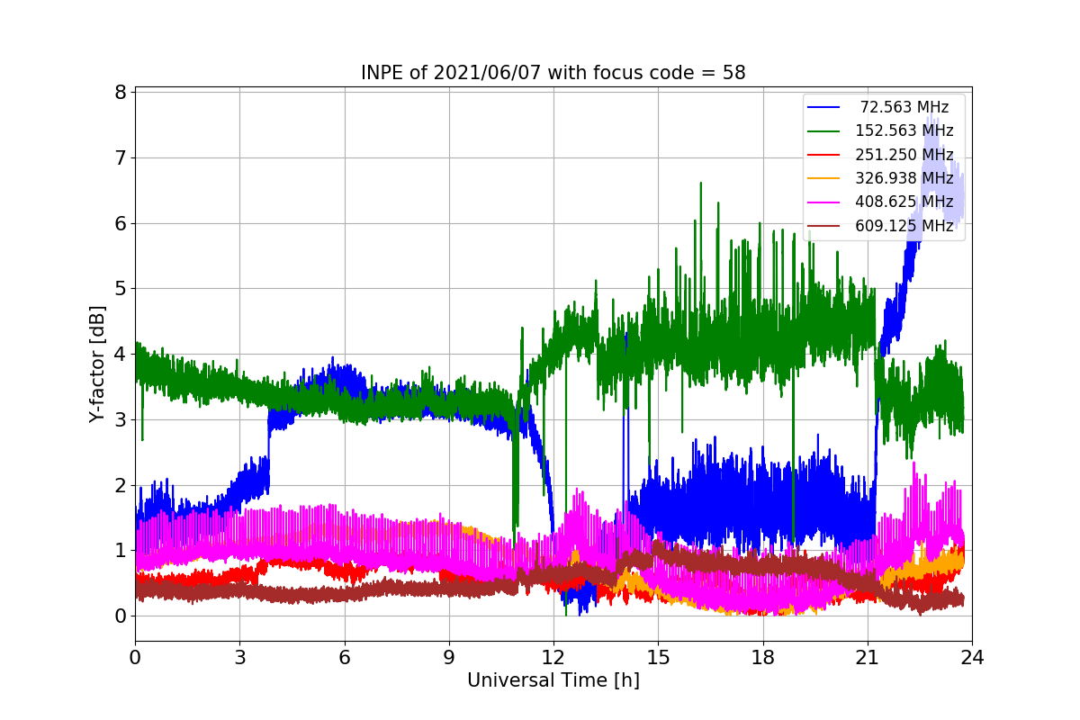Screen dimensions: 1080x720
Task: Select the 408.625 MHz legend label
Action: (904, 202)
